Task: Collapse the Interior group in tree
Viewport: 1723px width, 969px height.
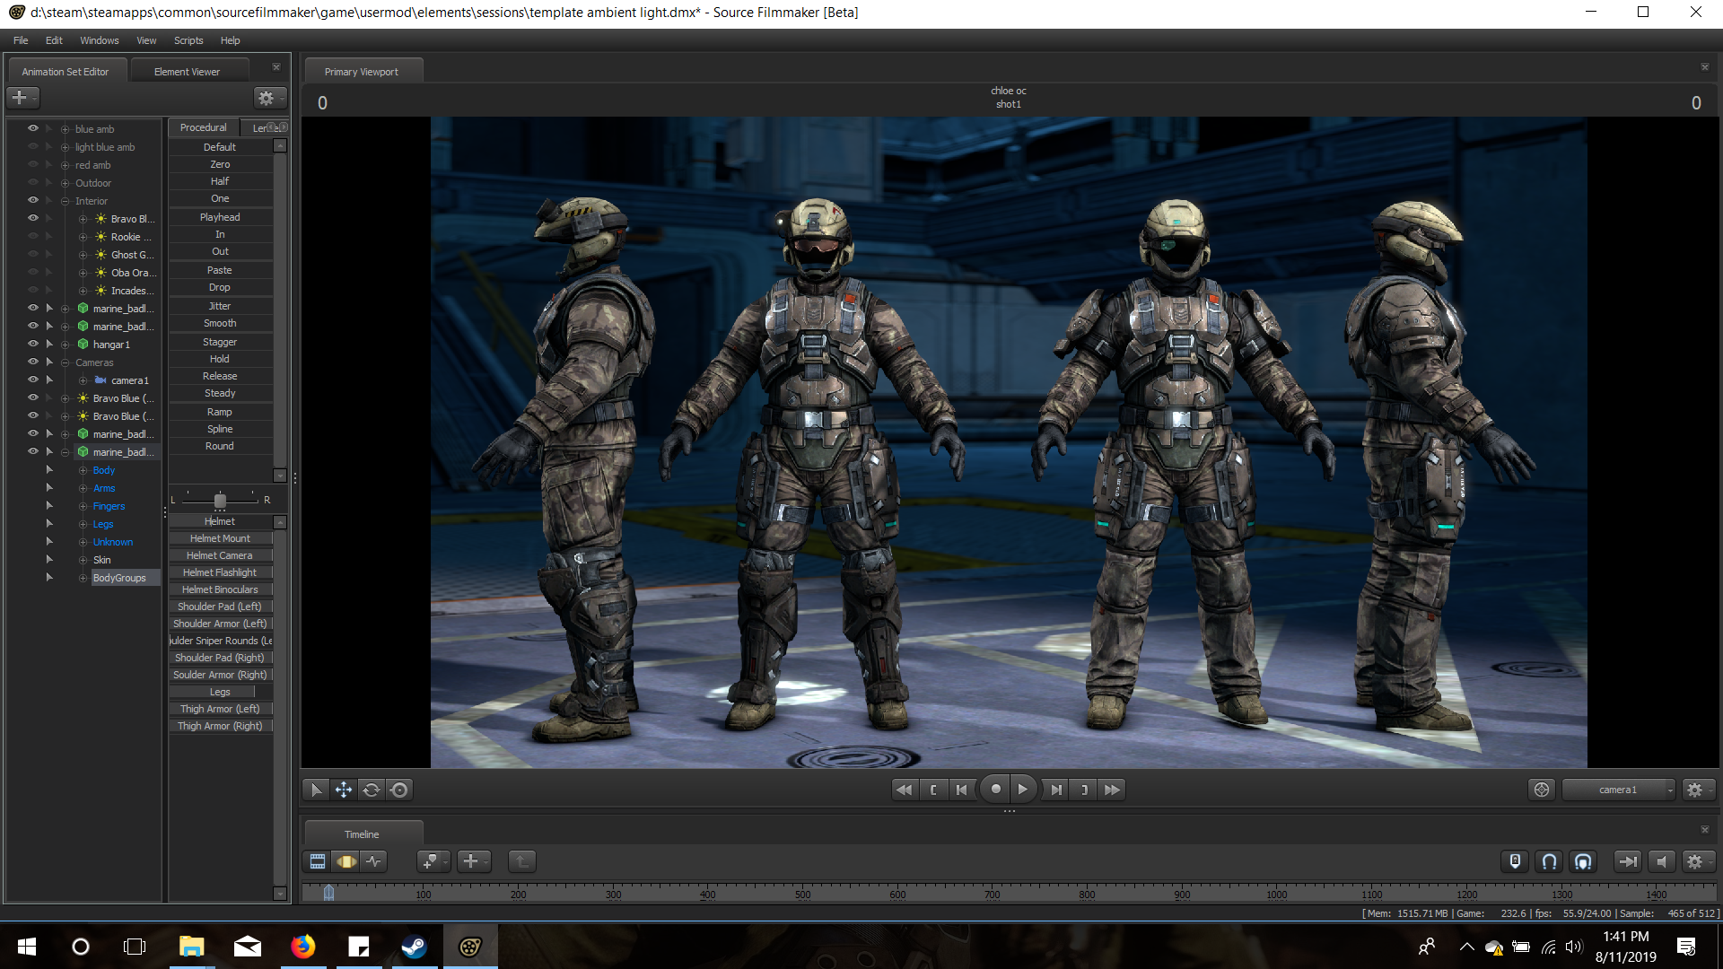Action: (x=65, y=201)
